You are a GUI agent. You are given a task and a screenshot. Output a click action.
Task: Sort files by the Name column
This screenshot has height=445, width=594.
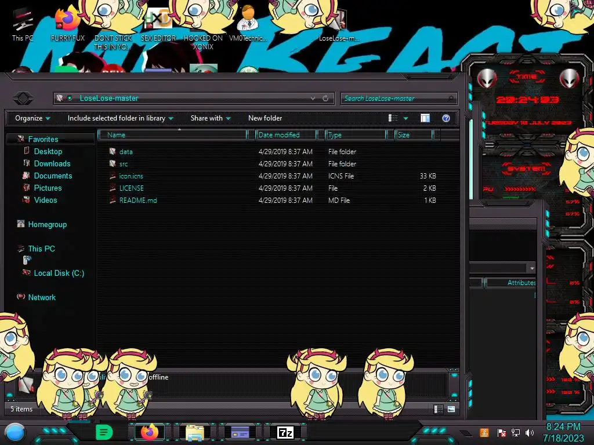click(173, 134)
